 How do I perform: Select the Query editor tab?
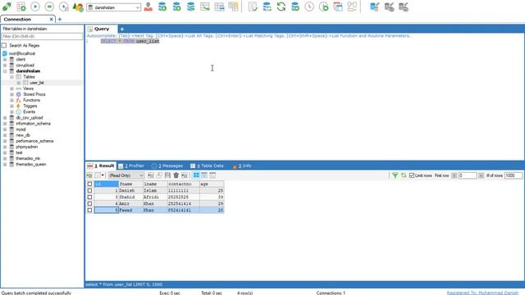(102, 29)
